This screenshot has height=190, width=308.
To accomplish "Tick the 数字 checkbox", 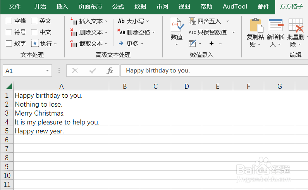I will [x=9, y=43].
